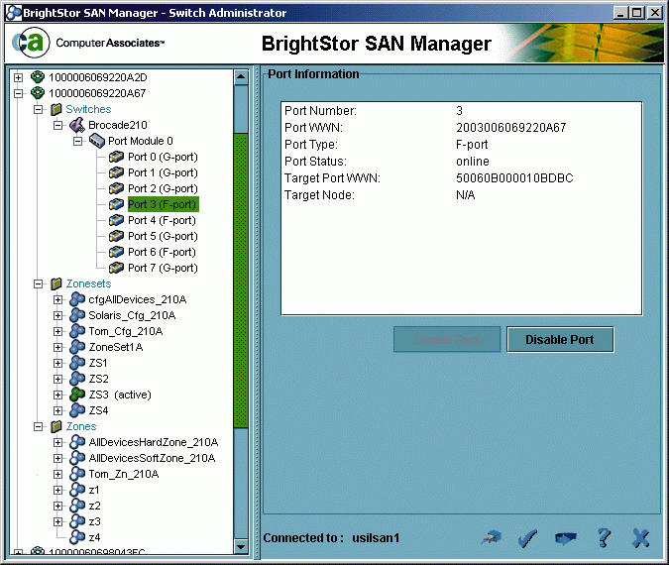
Task: Click the ZS1 zoneset icon
Action: [77, 363]
